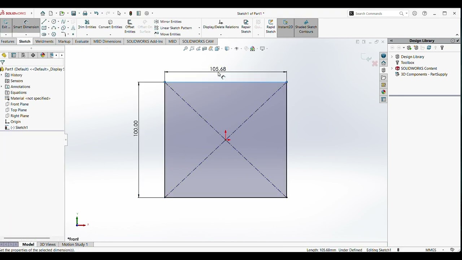Screen dimensions: 462x260
Task: Open the MMGS unit system dropdown
Action: tap(443, 250)
